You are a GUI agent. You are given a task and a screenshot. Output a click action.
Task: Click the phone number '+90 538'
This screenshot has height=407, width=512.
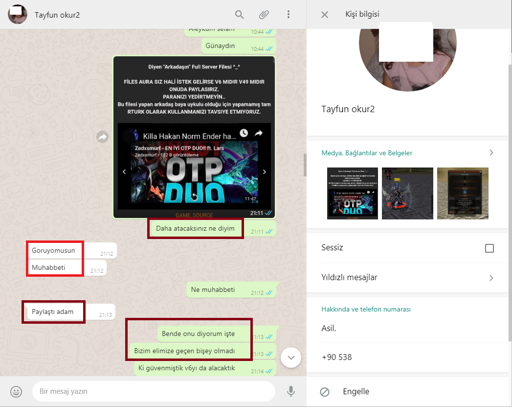point(336,358)
